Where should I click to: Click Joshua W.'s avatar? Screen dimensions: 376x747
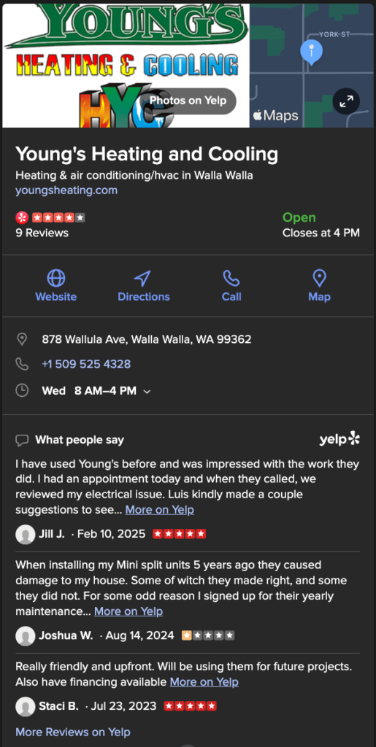26,635
